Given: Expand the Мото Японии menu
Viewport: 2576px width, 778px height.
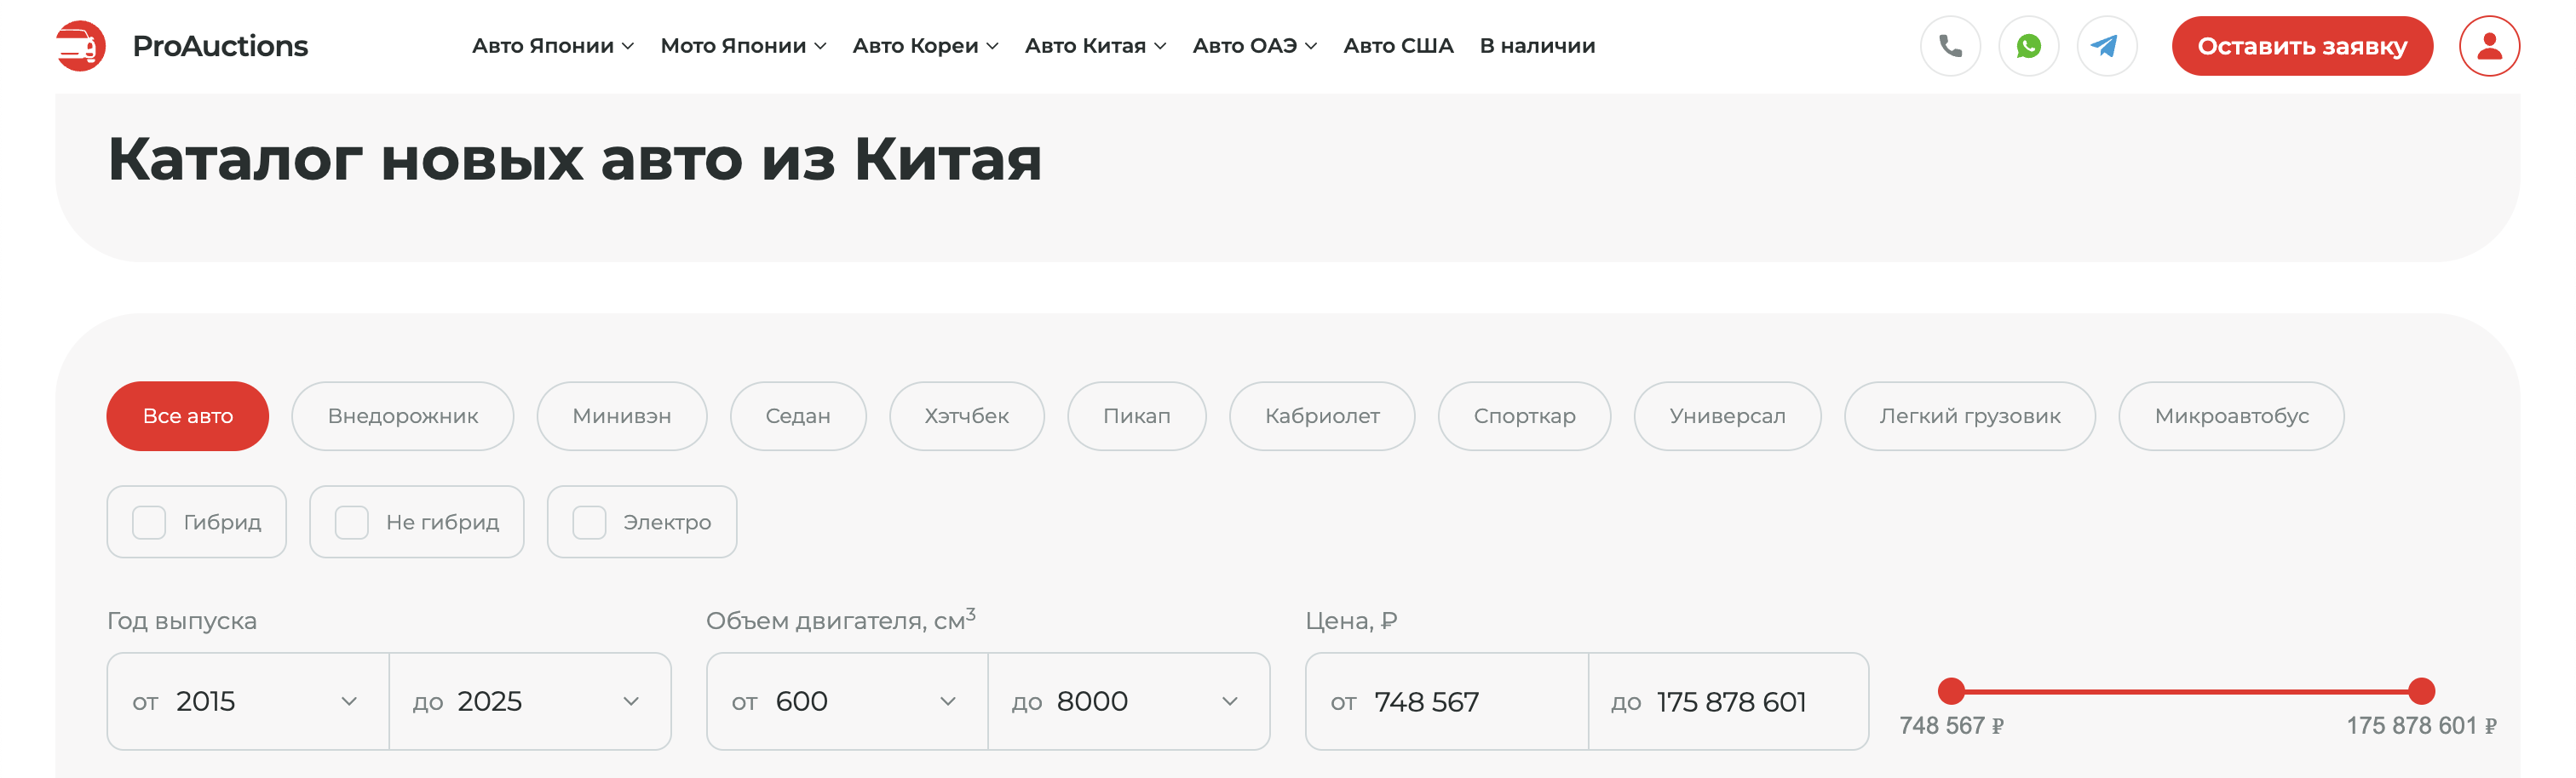Looking at the screenshot, I should pos(743,46).
